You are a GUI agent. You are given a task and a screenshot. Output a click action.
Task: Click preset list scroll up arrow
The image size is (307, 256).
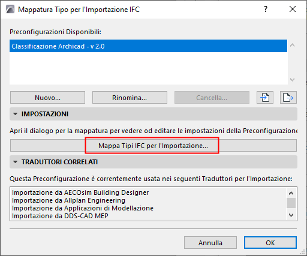click(x=292, y=45)
